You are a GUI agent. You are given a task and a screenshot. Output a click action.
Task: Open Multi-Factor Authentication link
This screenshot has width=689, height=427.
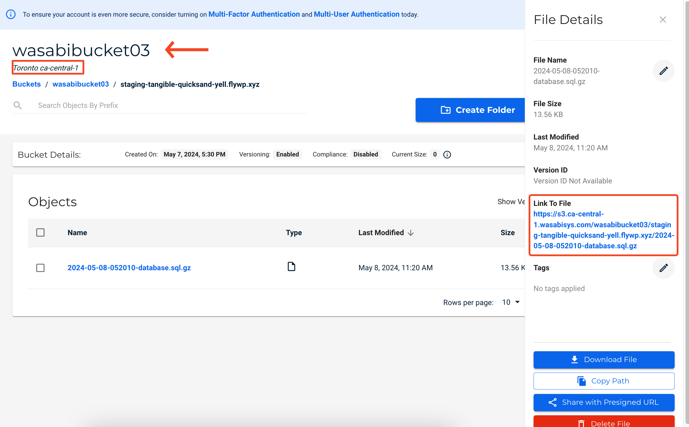coord(254,14)
